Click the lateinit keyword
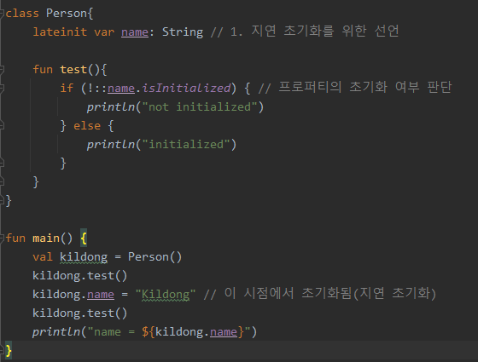Image resolution: width=478 pixels, height=362 pixels. pos(60,32)
